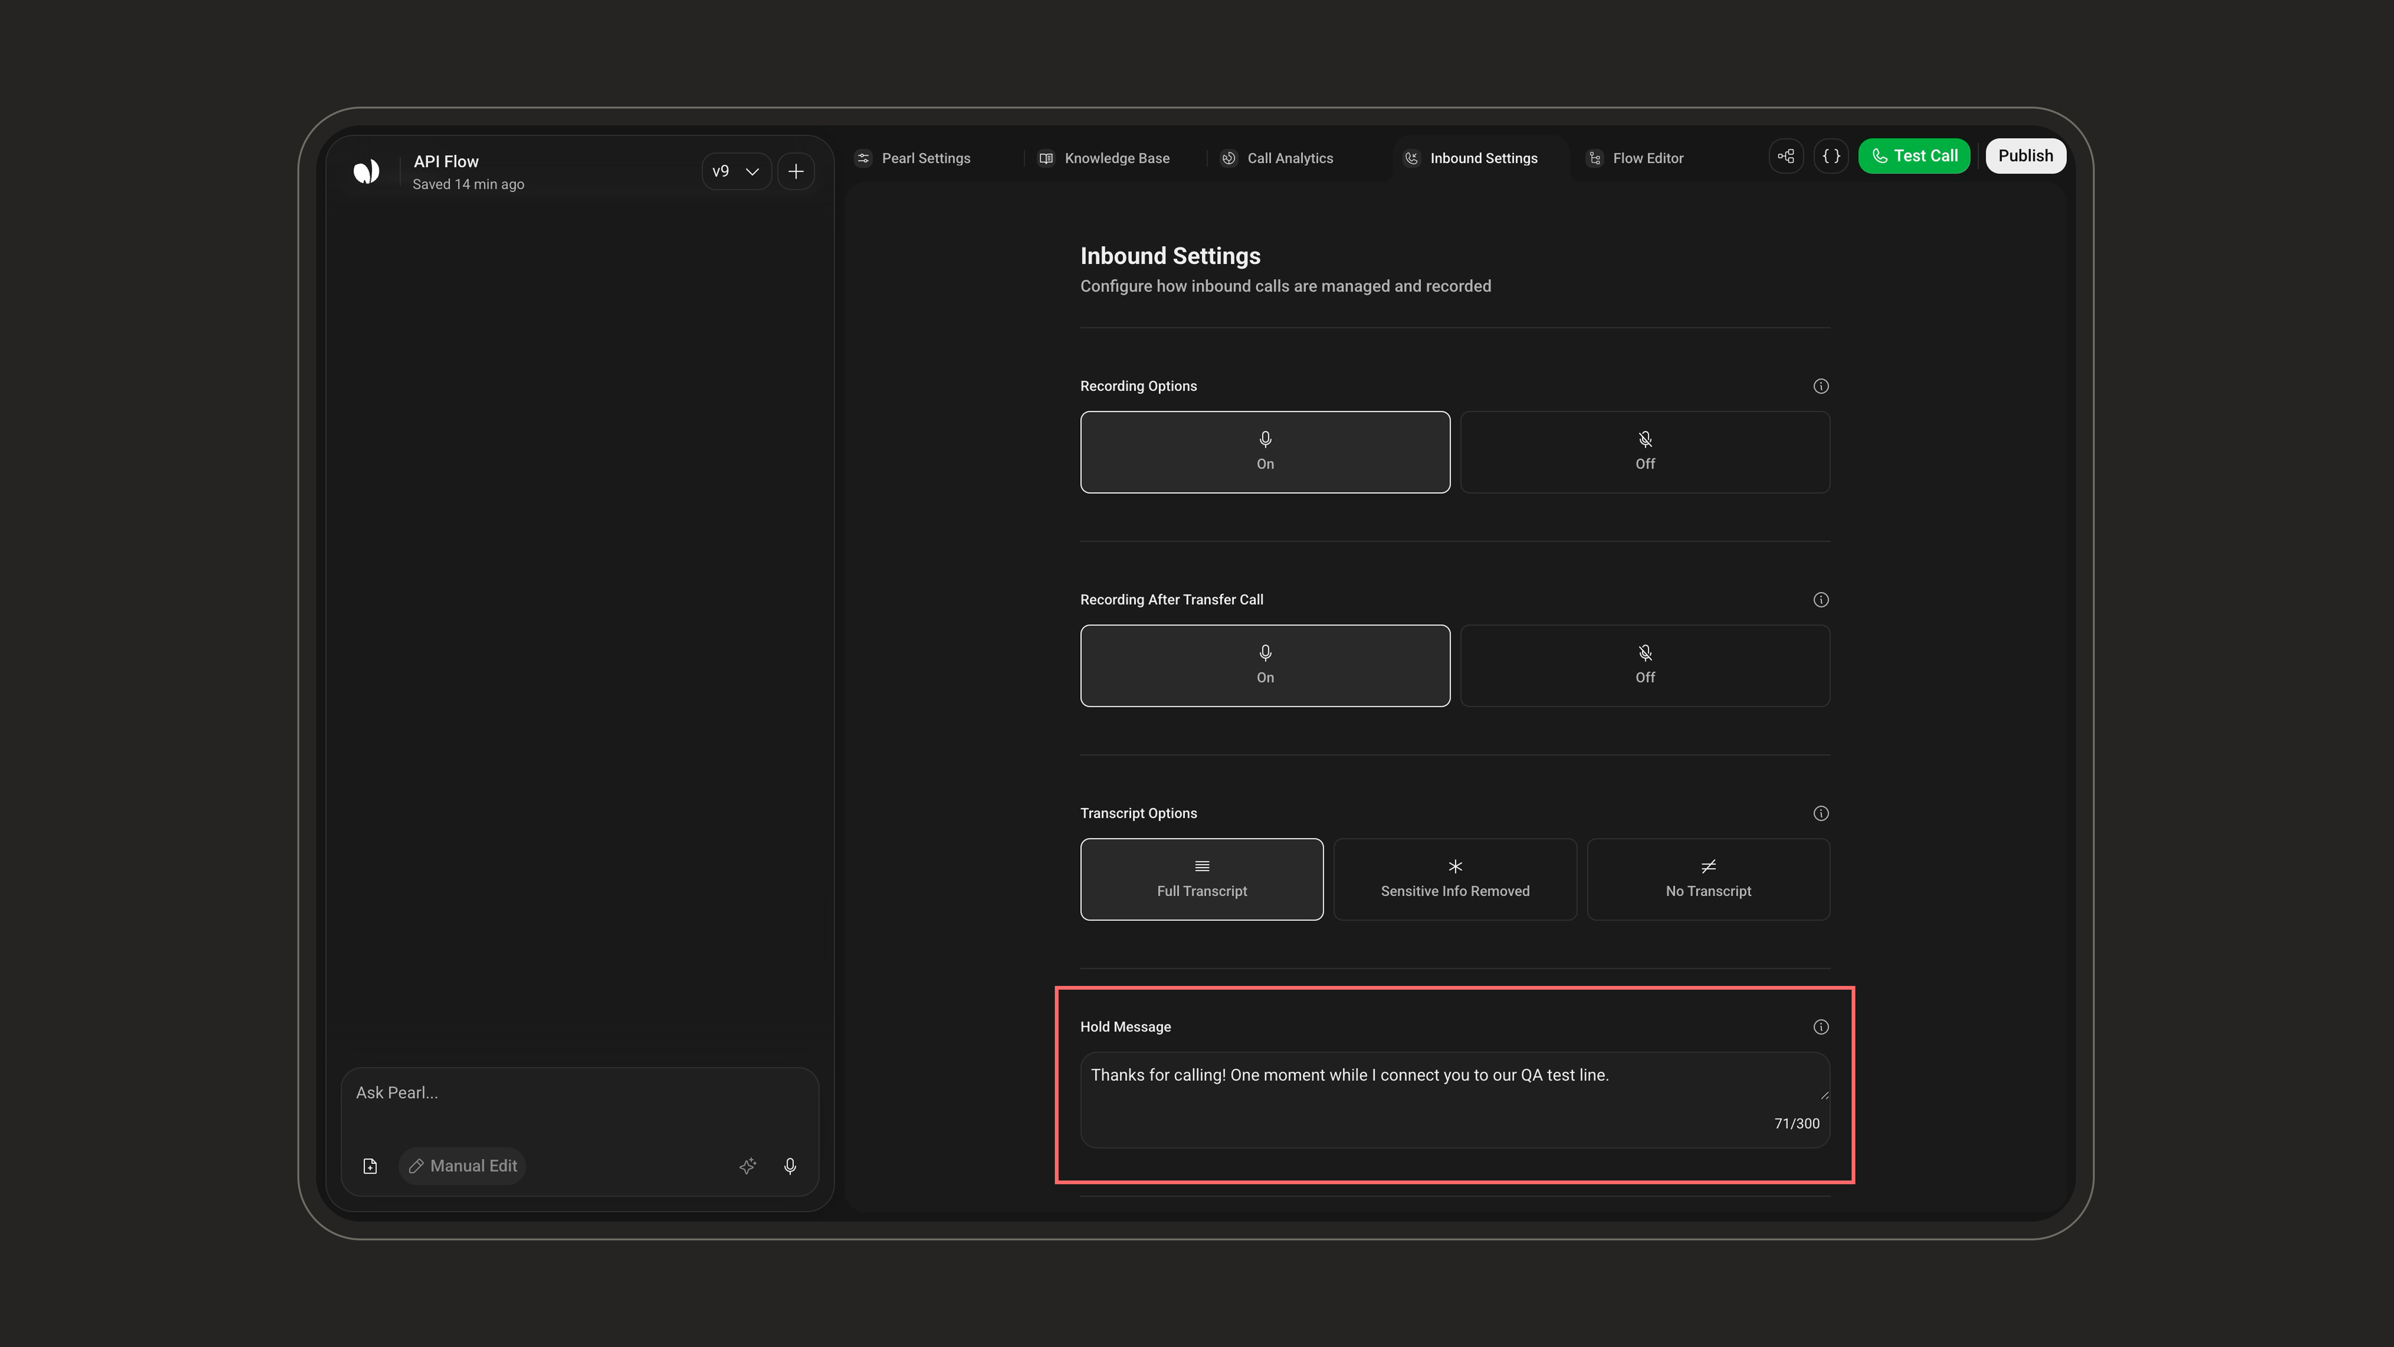Click the Hold Message textarea resize handle
Image resolution: width=2394 pixels, height=1347 pixels.
[x=1824, y=1095]
